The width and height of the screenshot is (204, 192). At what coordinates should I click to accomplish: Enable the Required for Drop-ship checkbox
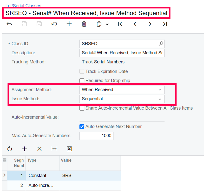pos(82,81)
